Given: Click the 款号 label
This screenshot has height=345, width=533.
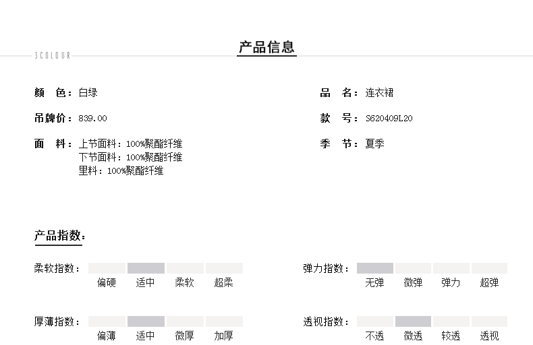Looking at the screenshot, I should 339,118.
